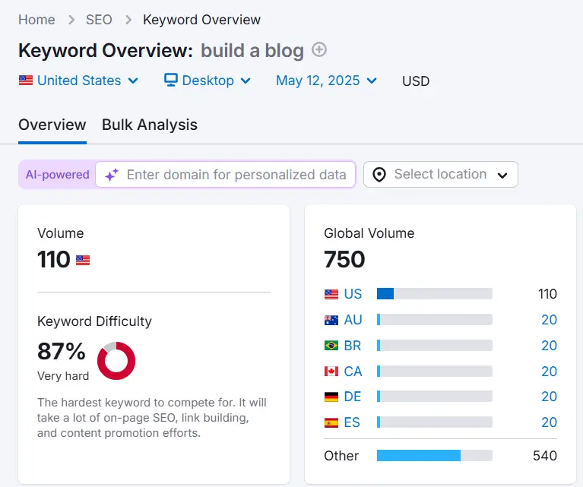Click the US flag beside Volume 110

pos(83,260)
